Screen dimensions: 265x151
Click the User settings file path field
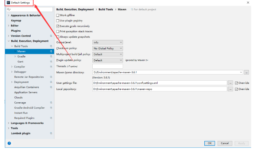(x=160, y=83)
